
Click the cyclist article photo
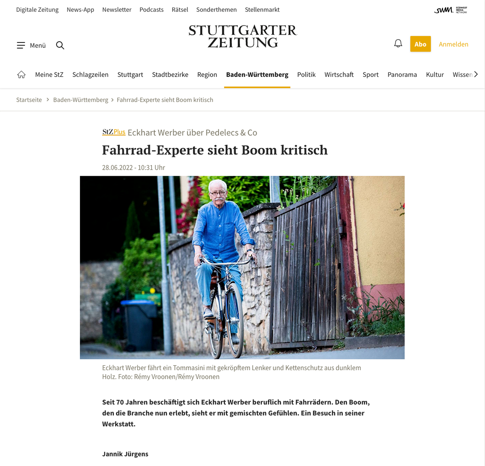[x=242, y=268]
